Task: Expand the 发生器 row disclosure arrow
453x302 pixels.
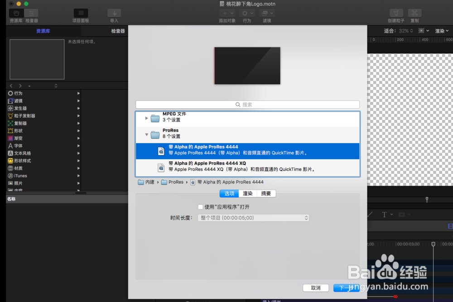Action: pyautogui.click(x=78, y=108)
